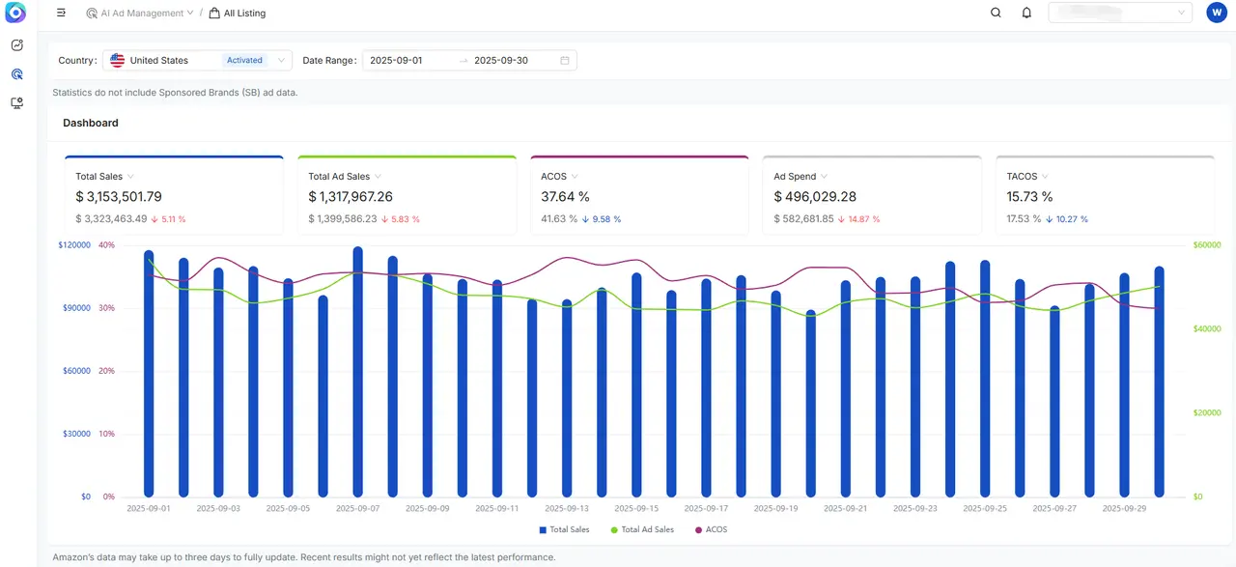Open the user avatar W menu
1236x567 pixels.
click(x=1216, y=13)
